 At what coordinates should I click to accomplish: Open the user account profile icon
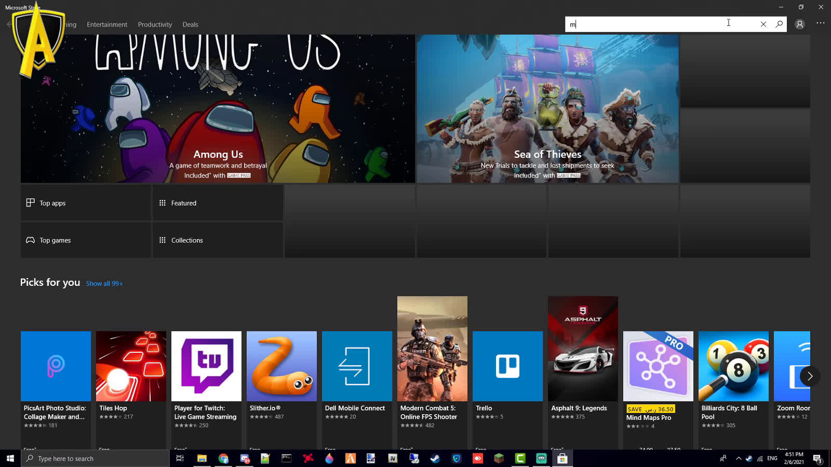coord(800,24)
